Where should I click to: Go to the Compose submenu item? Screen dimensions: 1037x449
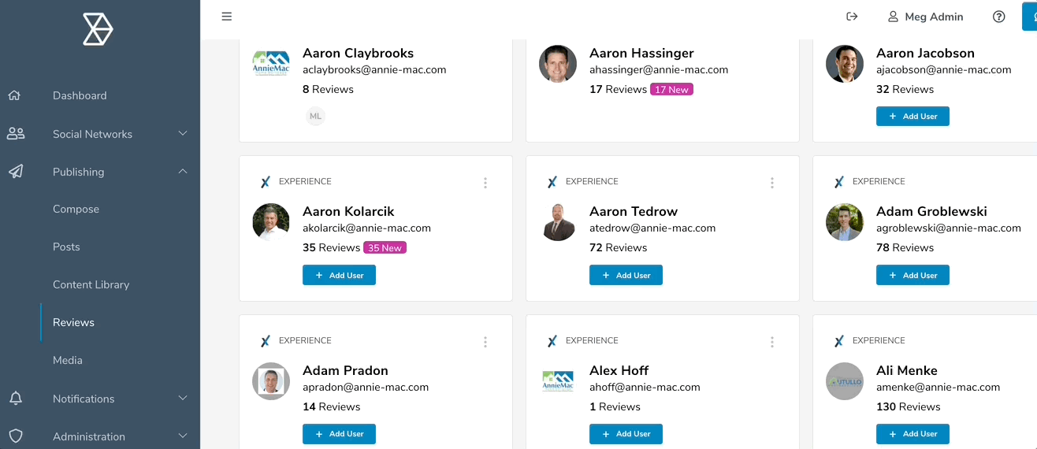click(76, 210)
